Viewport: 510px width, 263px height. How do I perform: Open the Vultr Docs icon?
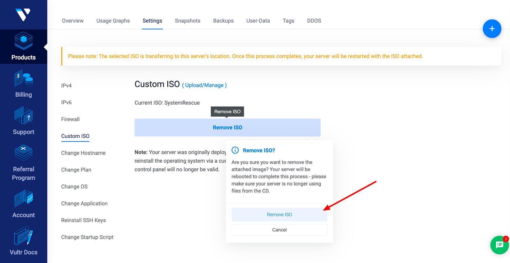pos(24,236)
